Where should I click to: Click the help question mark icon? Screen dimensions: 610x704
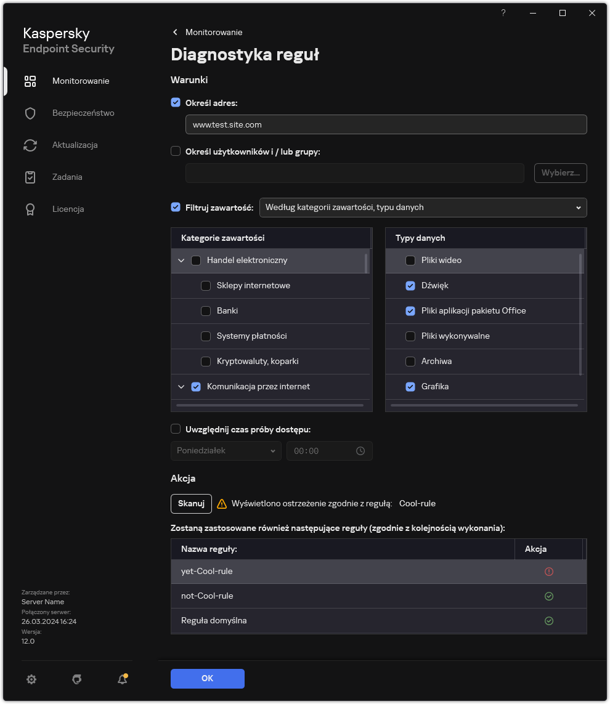[x=503, y=13]
